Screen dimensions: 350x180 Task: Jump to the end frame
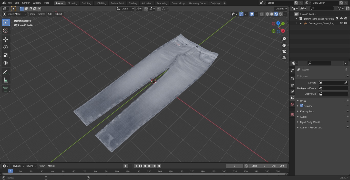click(159, 166)
